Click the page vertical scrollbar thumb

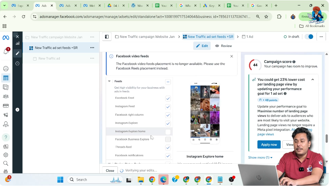click(327, 139)
